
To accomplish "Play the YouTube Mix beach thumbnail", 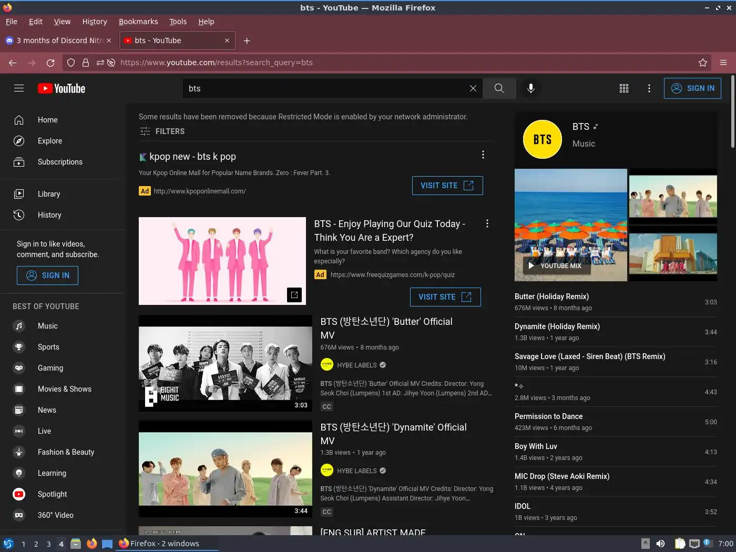I will click(571, 225).
